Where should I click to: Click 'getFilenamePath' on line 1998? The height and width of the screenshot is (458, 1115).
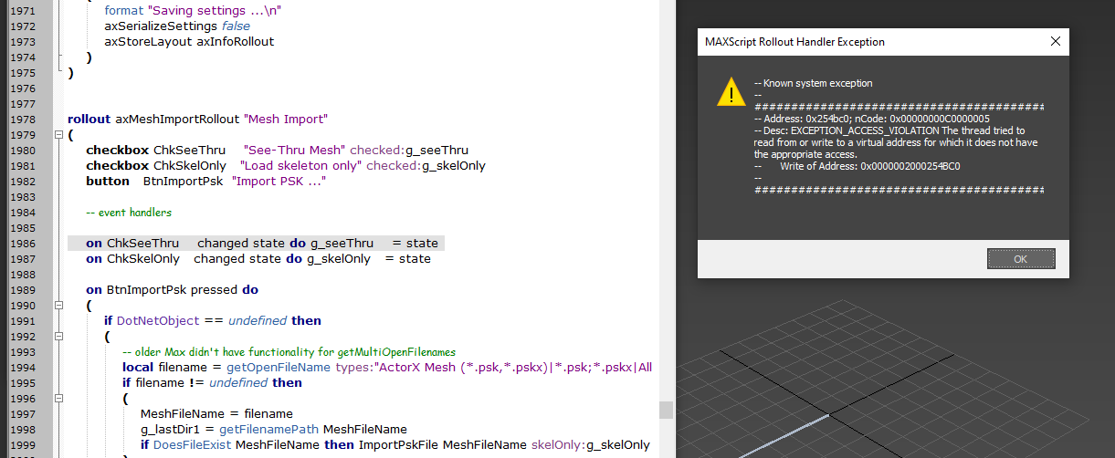click(270, 430)
